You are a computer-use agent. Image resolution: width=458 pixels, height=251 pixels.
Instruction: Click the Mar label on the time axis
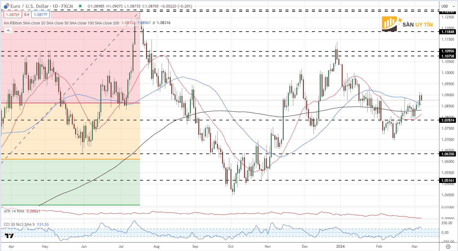coord(414,246)
